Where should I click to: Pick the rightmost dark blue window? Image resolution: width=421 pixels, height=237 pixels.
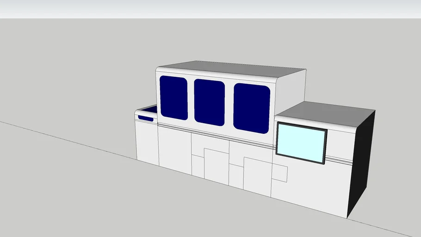point(251,108)
